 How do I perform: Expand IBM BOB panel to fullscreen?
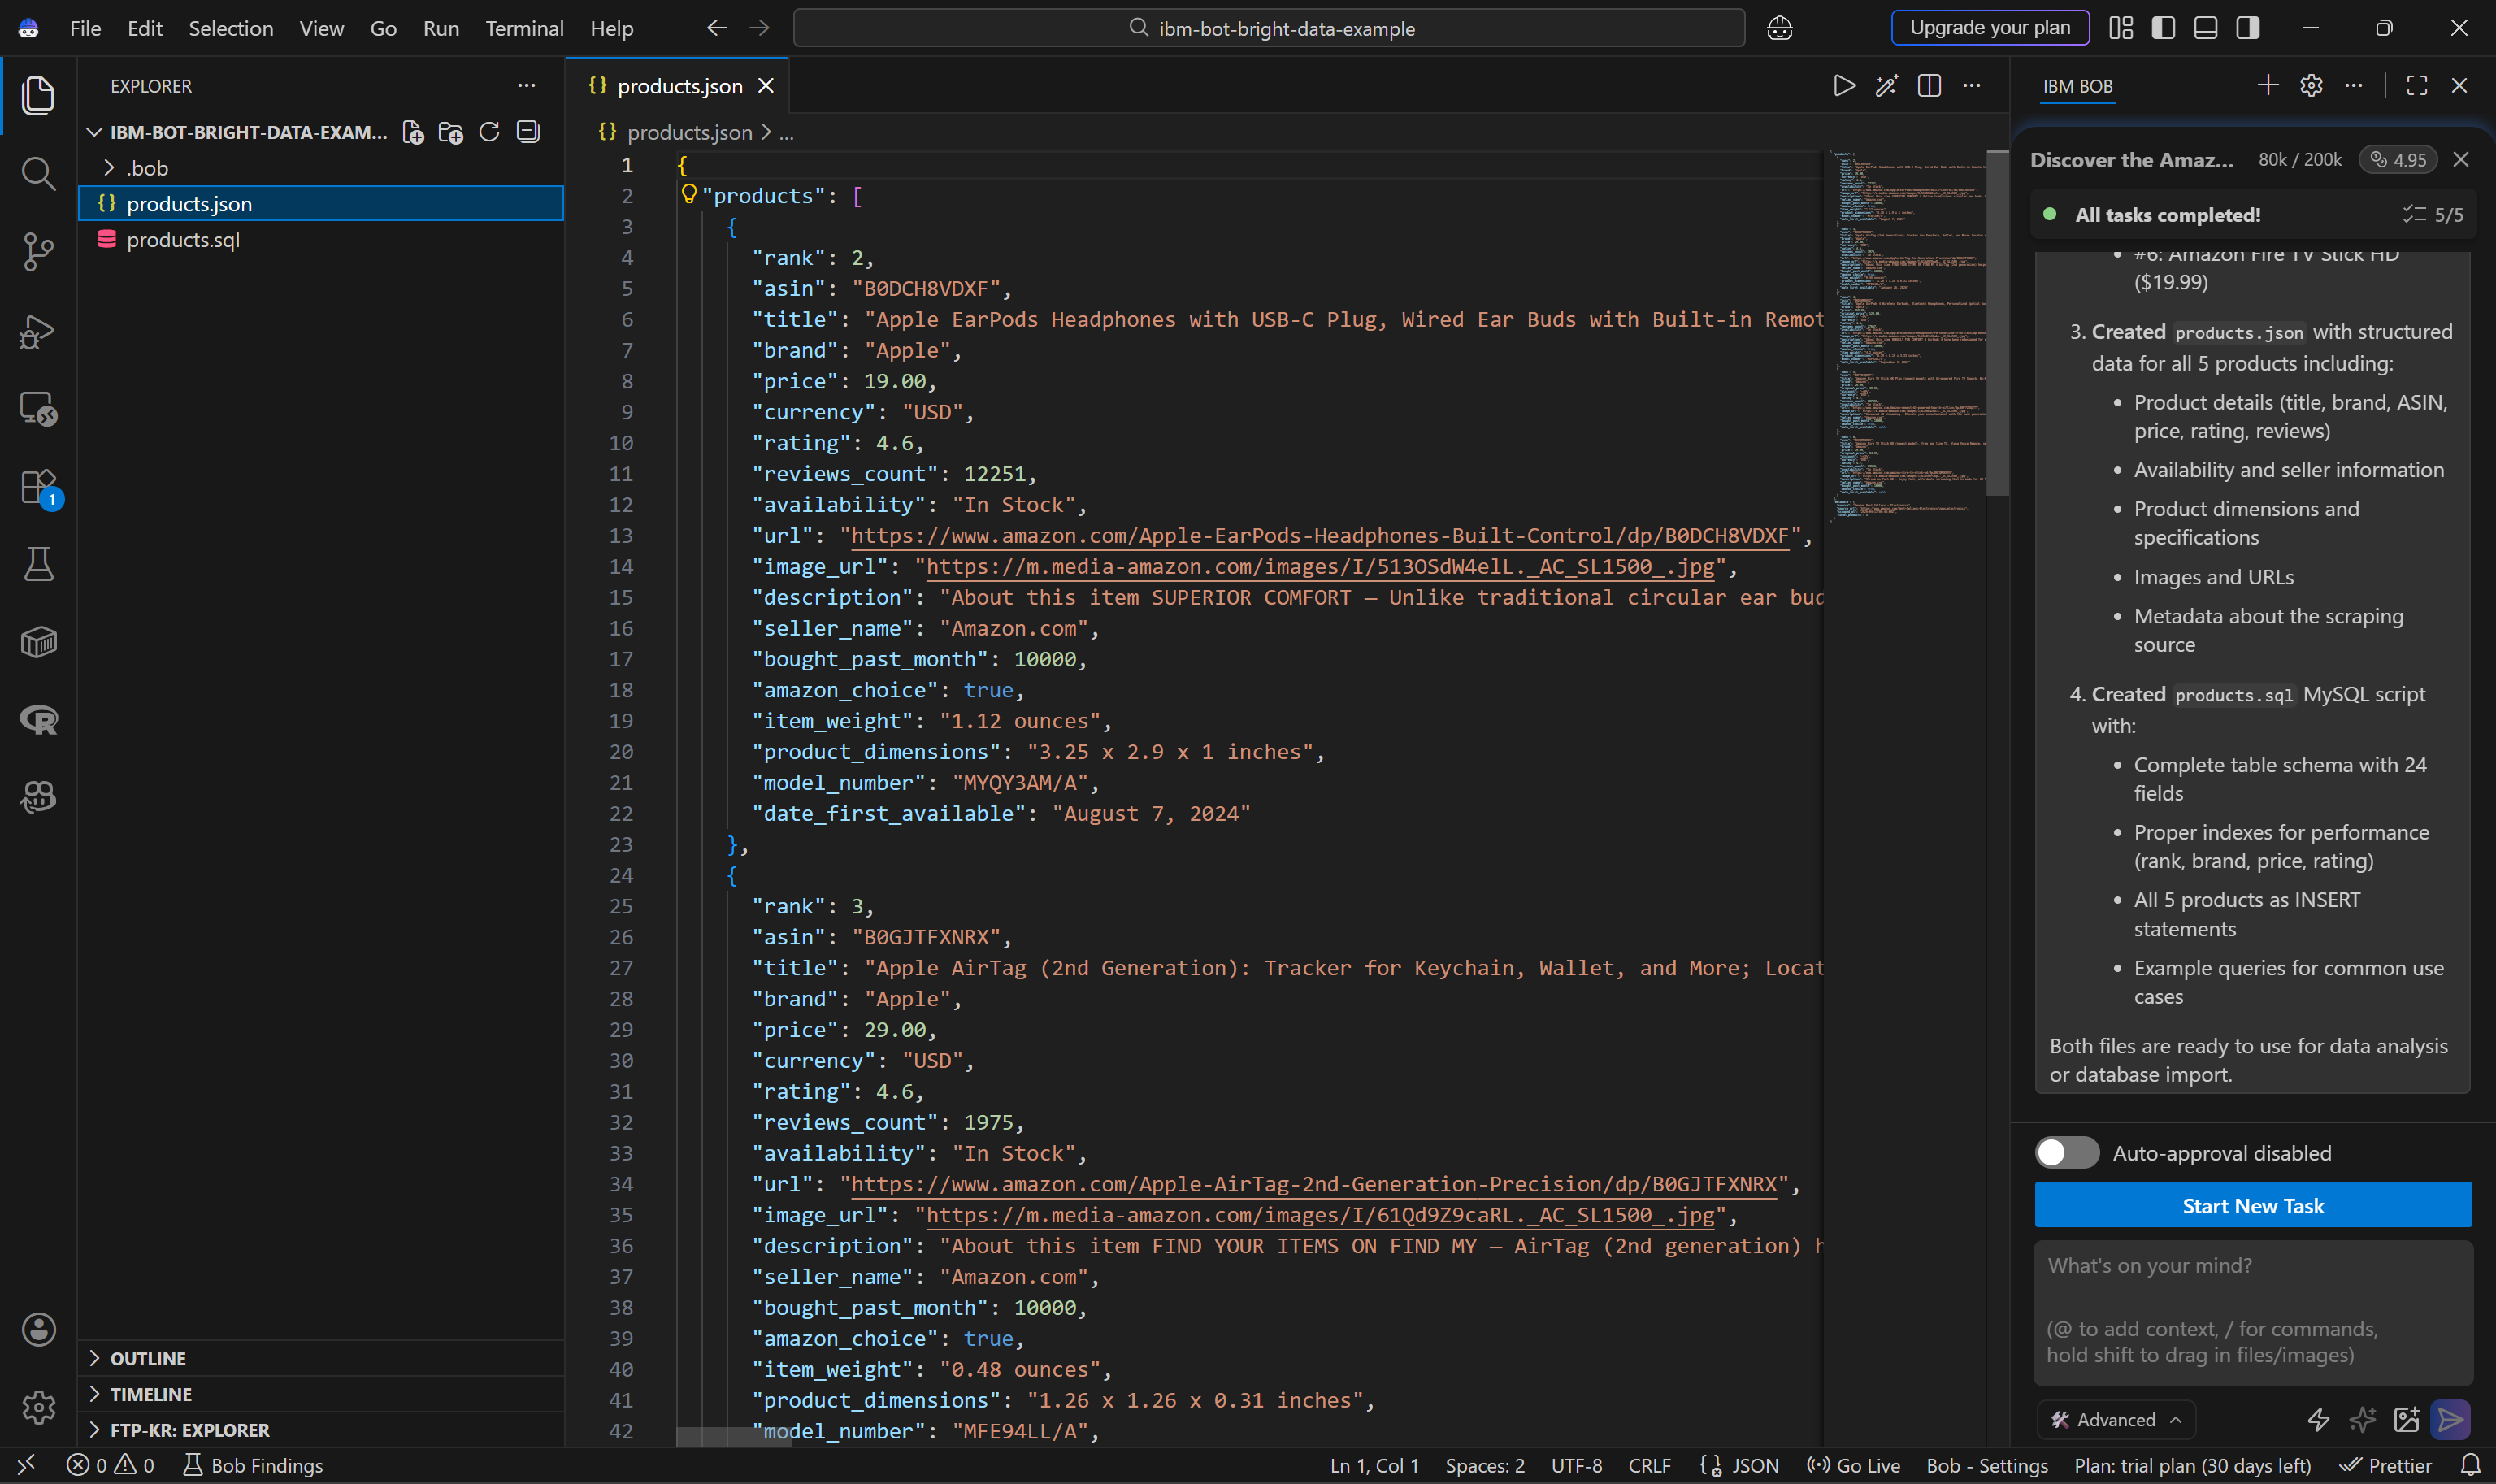2417,86
